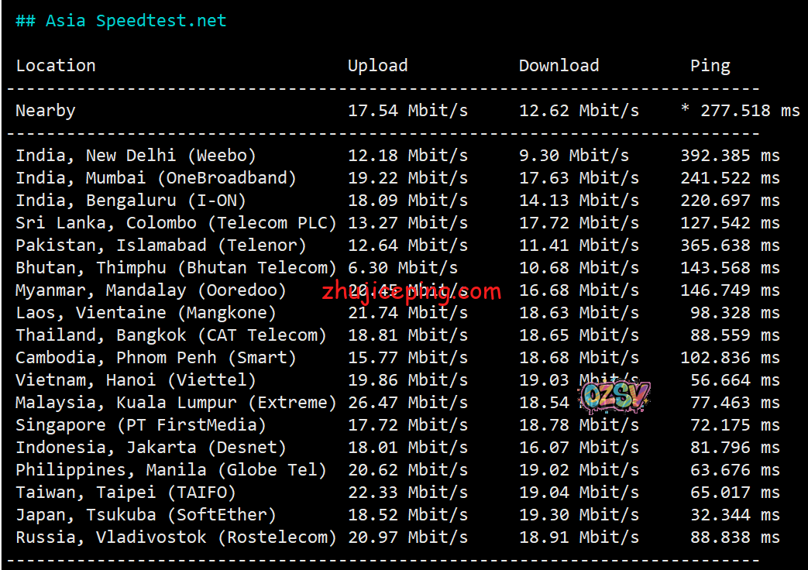Click the Asia Speedtest.net heading
Image resolution: width=808 pixels, height=570 pixels.
(x=121, y=21)
